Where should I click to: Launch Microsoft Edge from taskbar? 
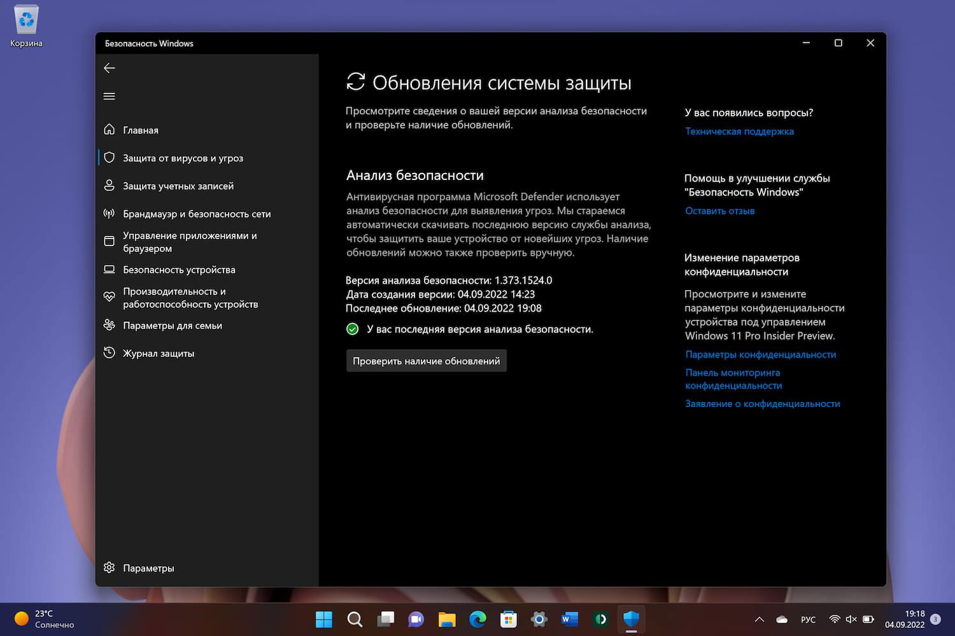click(x=478, y=619)
